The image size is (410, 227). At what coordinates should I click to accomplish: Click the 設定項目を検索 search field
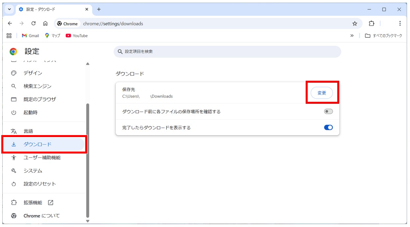[227, 51]
